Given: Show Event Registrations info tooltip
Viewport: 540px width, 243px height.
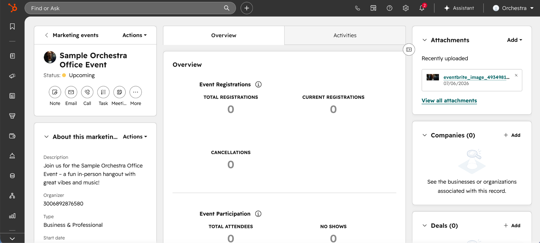Looking at the screenshot, I should pos(258,85).
